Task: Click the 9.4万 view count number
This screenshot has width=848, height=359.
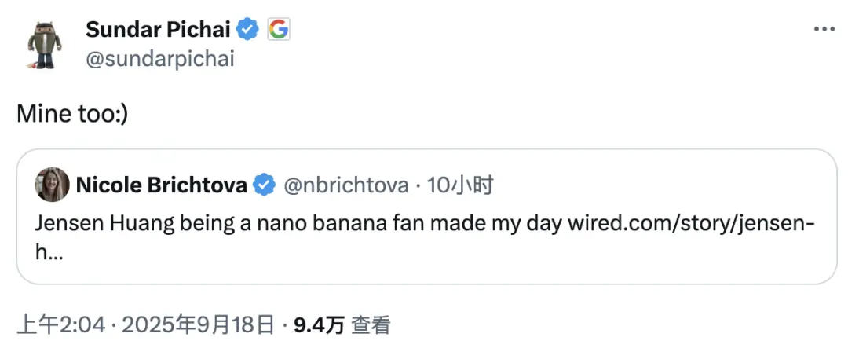Action: point(319,324)
